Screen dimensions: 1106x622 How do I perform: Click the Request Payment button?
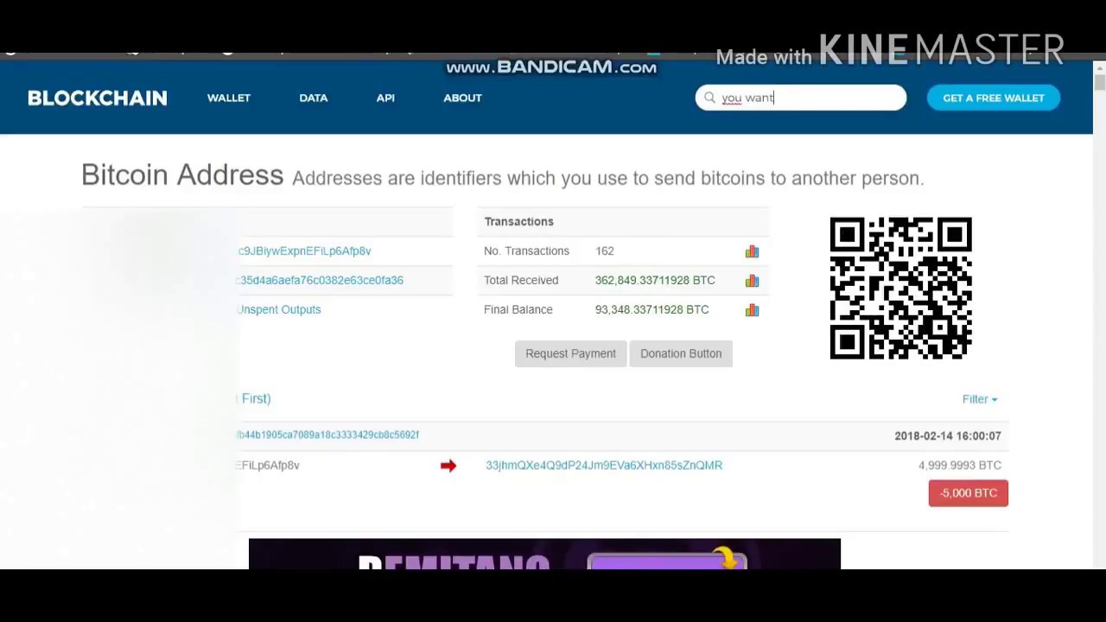(570, 353)
